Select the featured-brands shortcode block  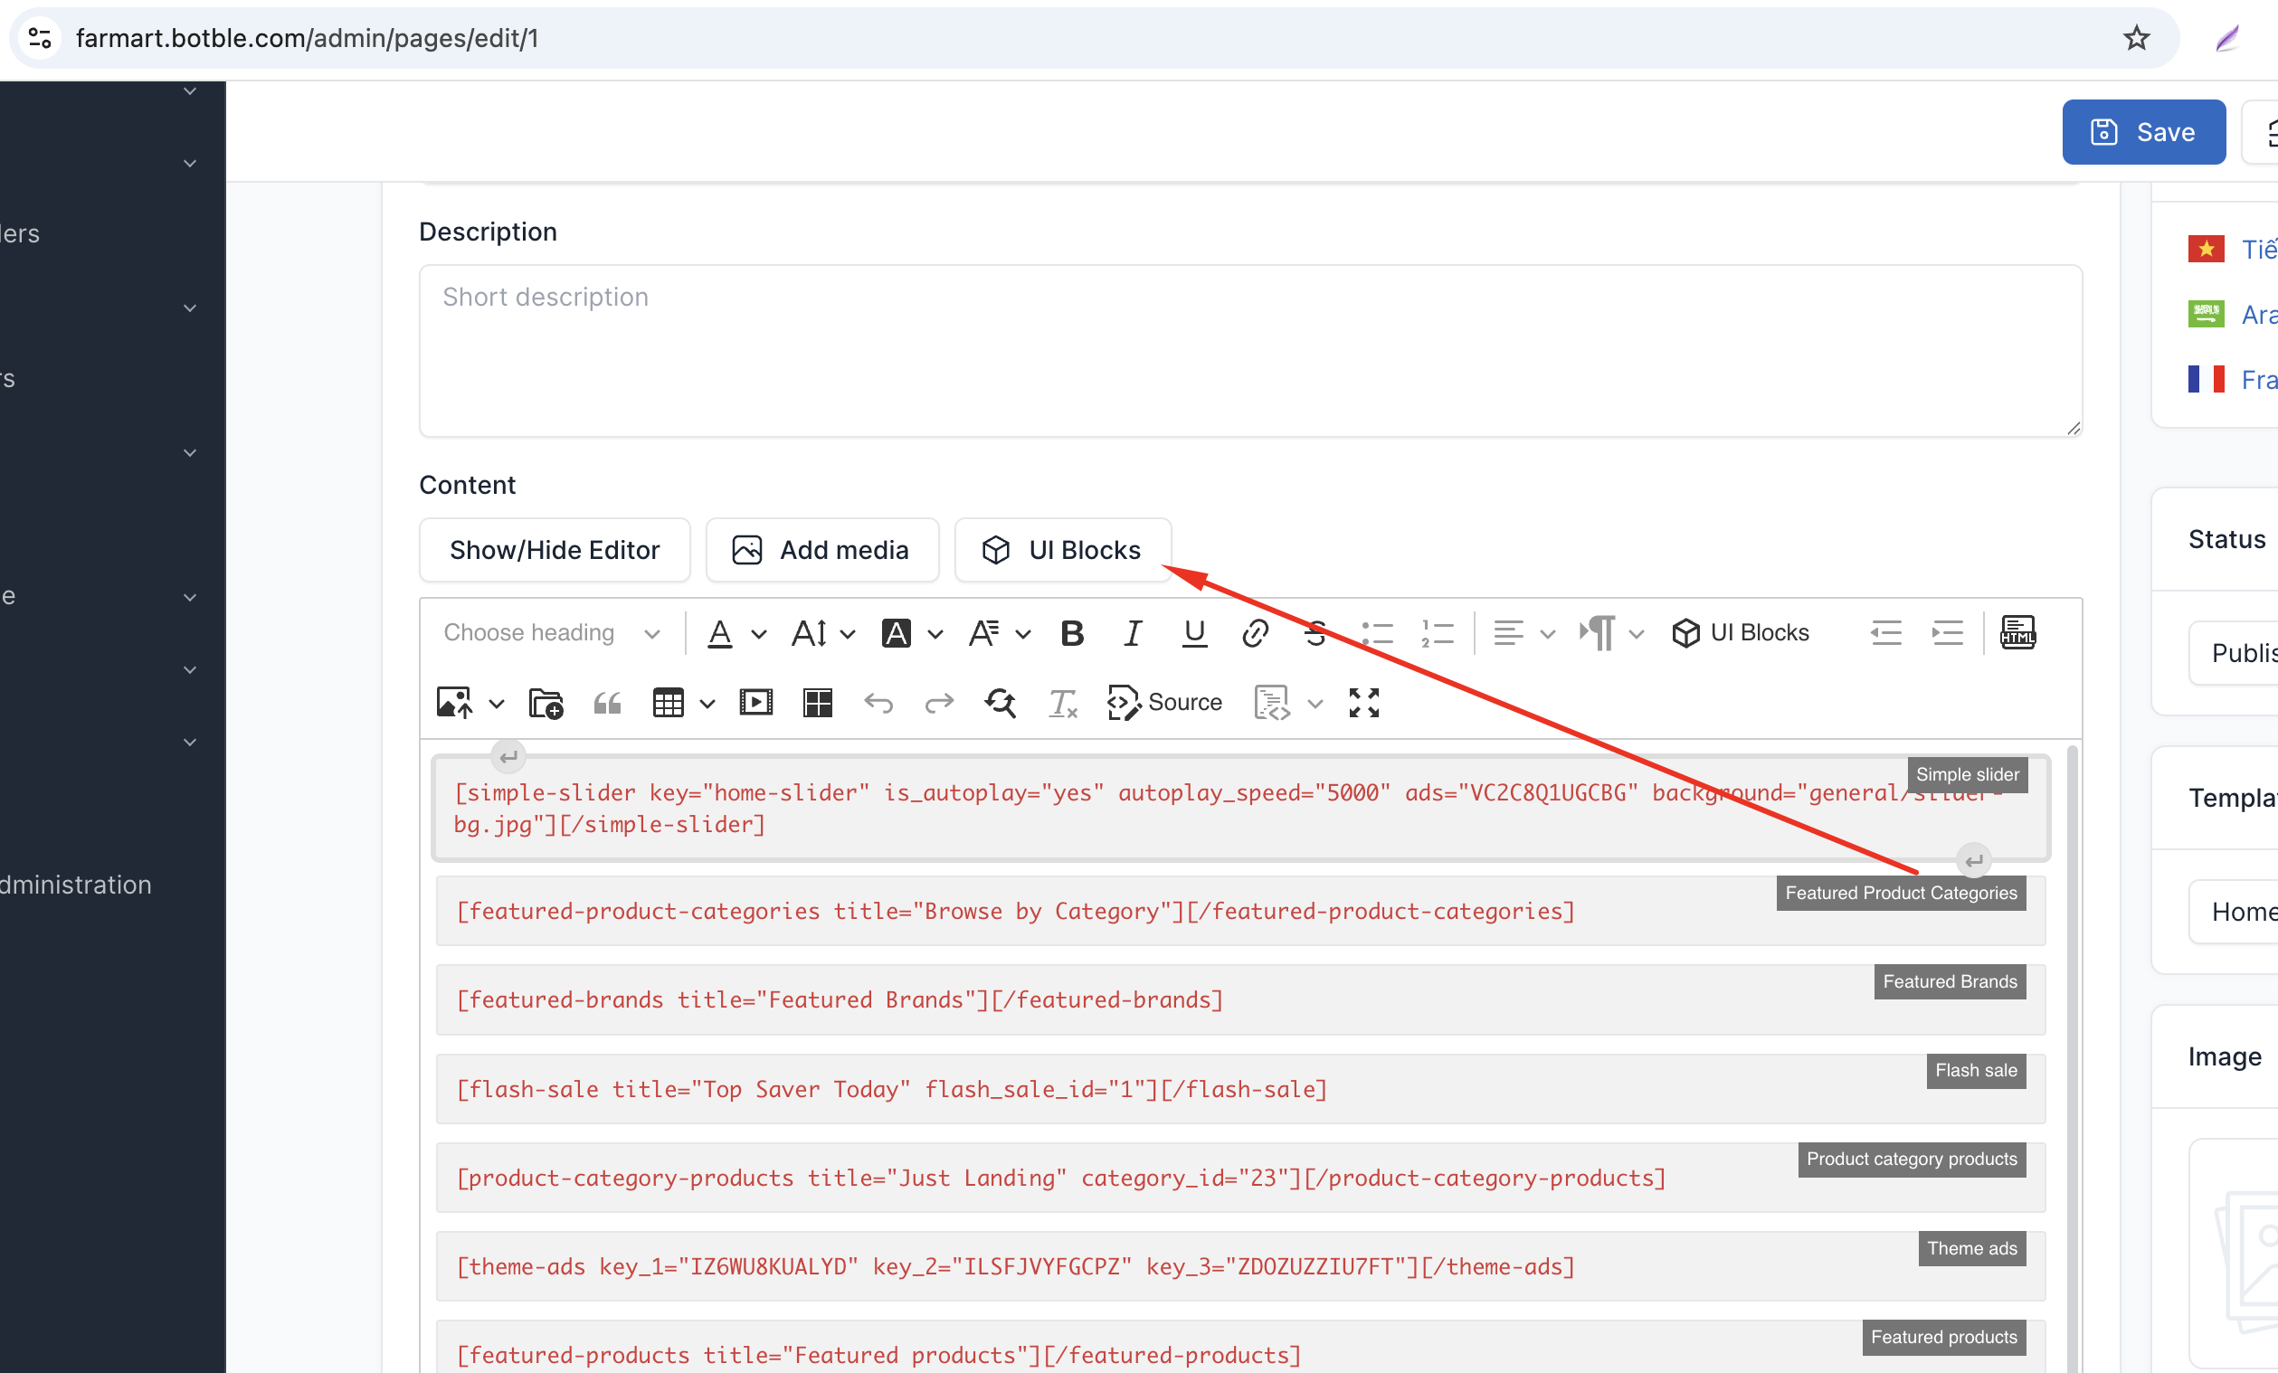coord(1240,999)
